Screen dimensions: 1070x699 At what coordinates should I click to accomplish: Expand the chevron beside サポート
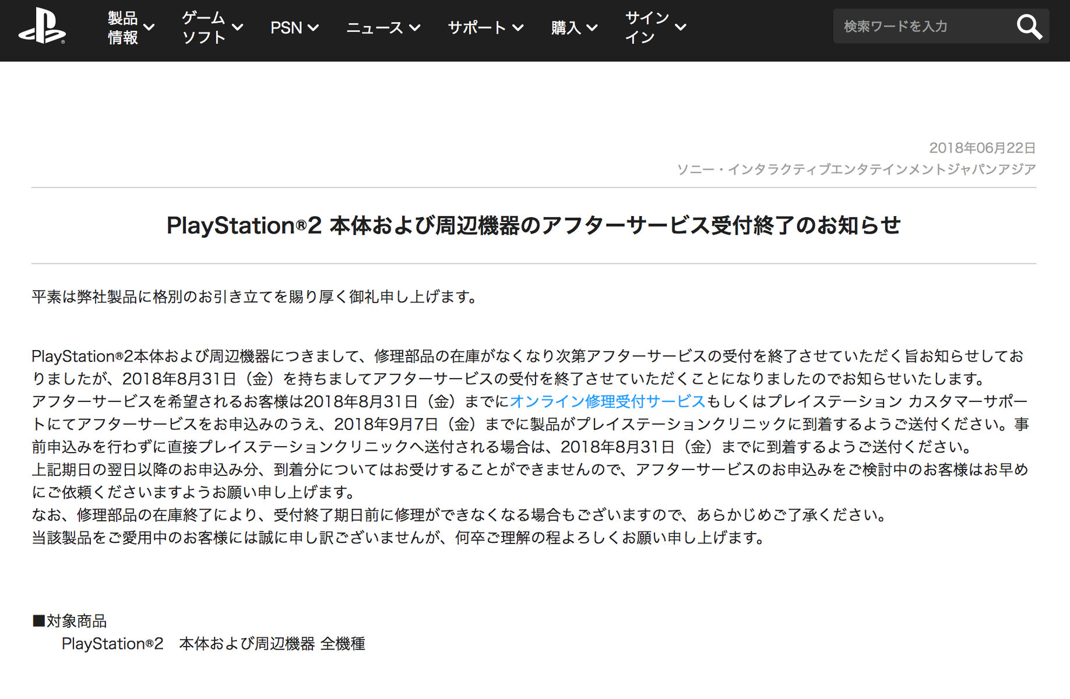(518, 27)
